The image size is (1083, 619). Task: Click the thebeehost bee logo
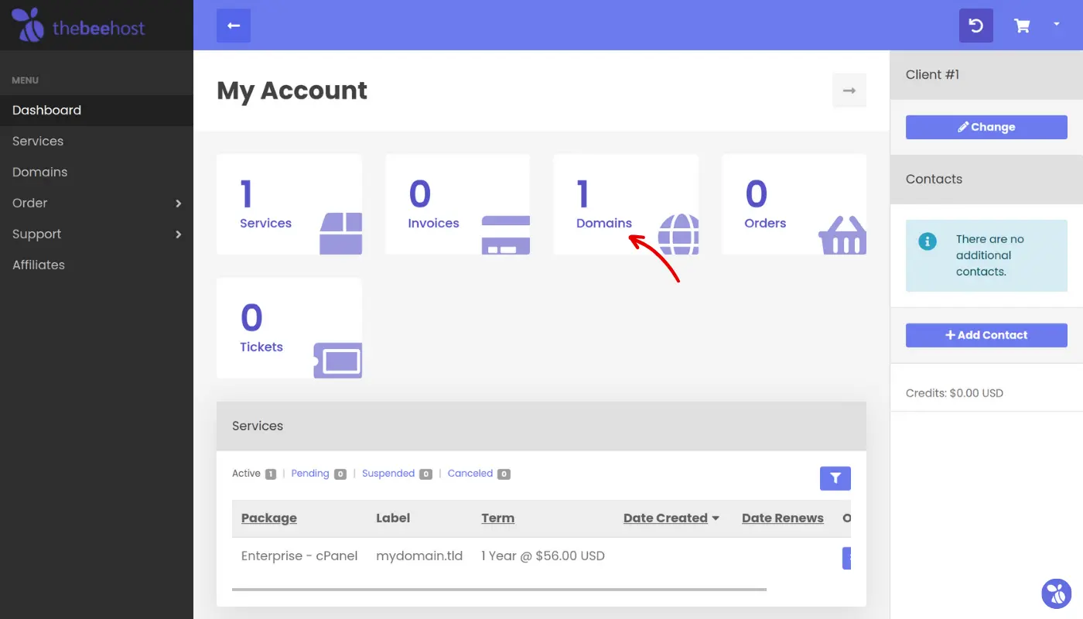[29, 26]
